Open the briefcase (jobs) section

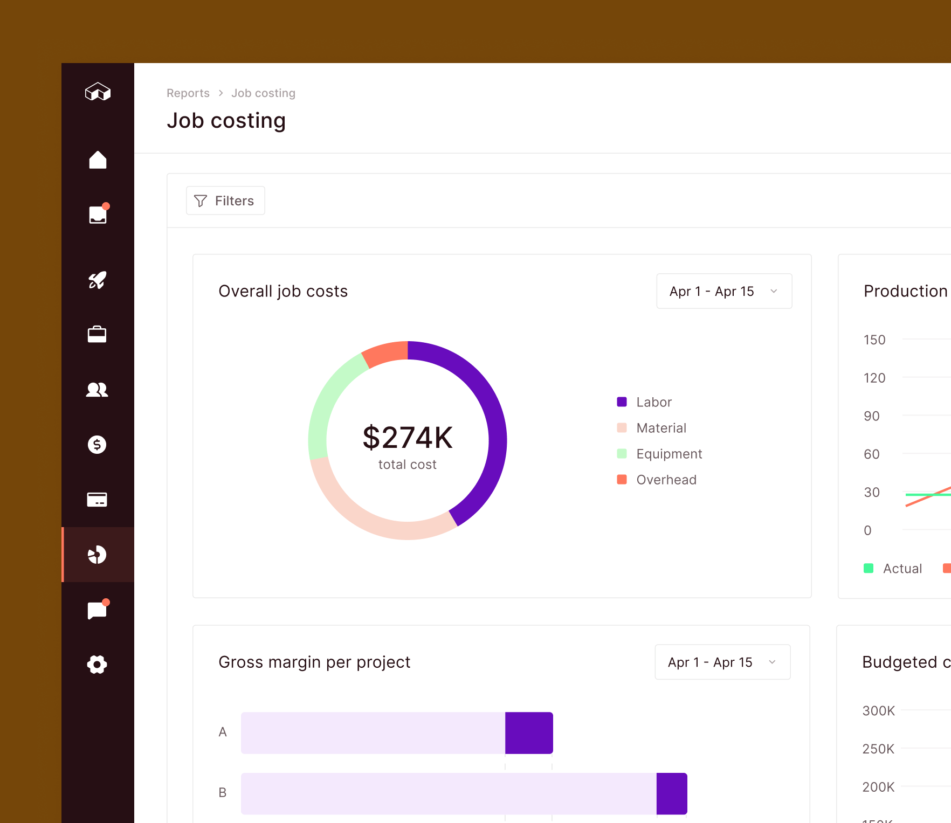98,335
